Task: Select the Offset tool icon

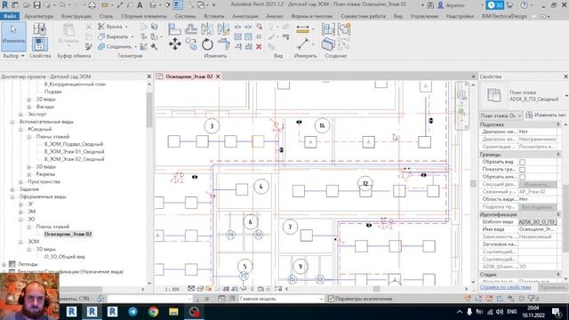Action: click(191, 29)
